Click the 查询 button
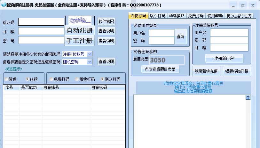The width and height of the screenshot is (260, 148). tap(181, 37)
